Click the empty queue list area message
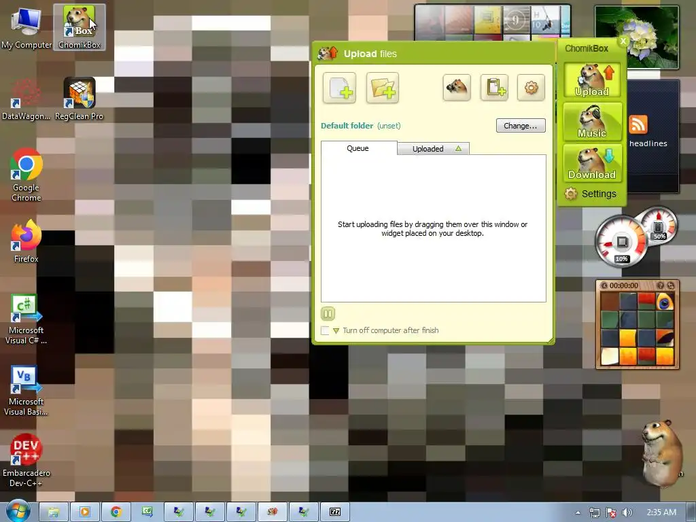 (433, 228)
